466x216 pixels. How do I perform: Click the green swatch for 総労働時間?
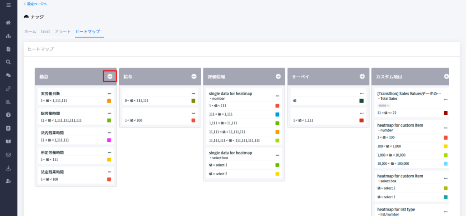tap(109, 120)
